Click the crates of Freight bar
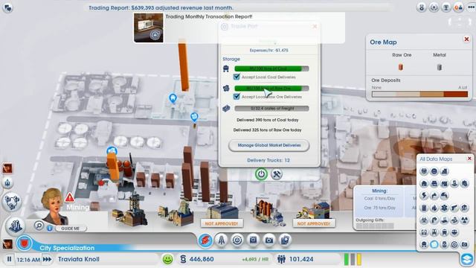Screen dimensions: 476x268 coord(271,109)
